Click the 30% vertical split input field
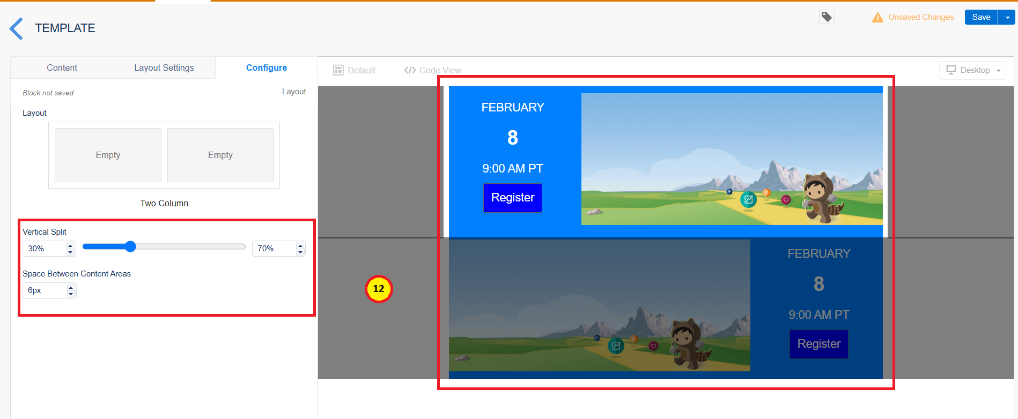 45,249
